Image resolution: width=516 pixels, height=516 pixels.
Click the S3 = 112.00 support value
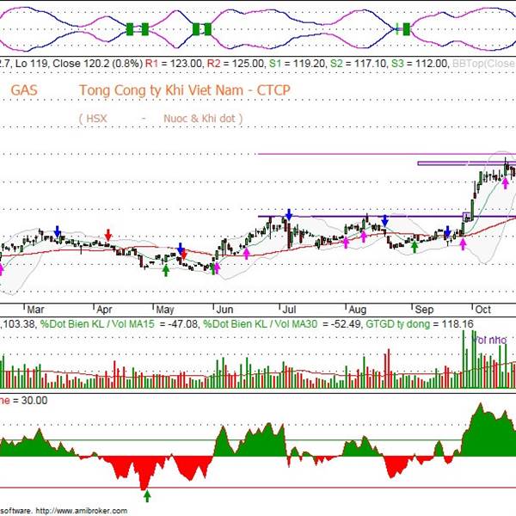[420, 63]
